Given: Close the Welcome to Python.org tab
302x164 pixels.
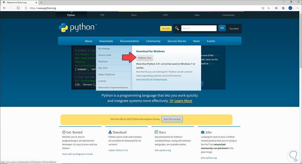Looking at the screenshot, I should coord(36,2).
